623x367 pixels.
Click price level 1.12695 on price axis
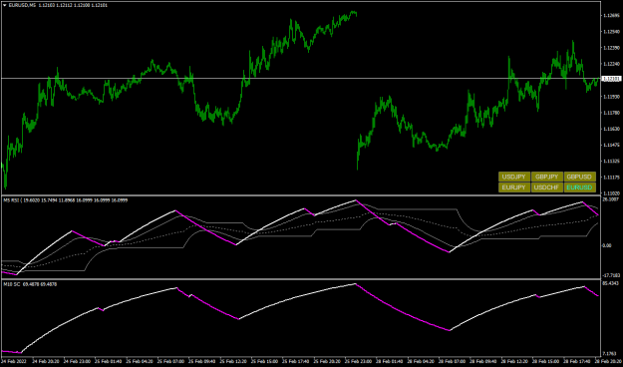(611, 16)
